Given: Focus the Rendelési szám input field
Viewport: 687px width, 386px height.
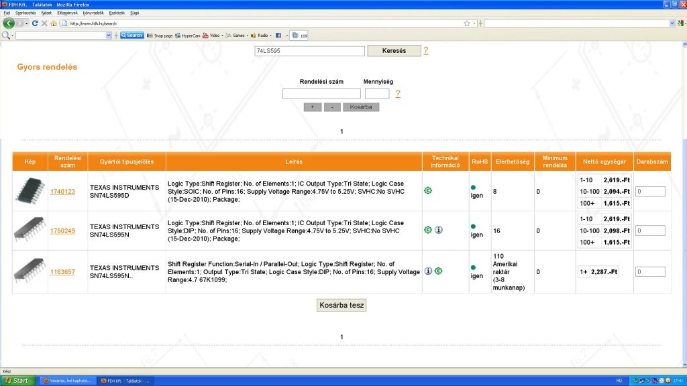Looking at the screenshot, I should (x=321, y=94).
